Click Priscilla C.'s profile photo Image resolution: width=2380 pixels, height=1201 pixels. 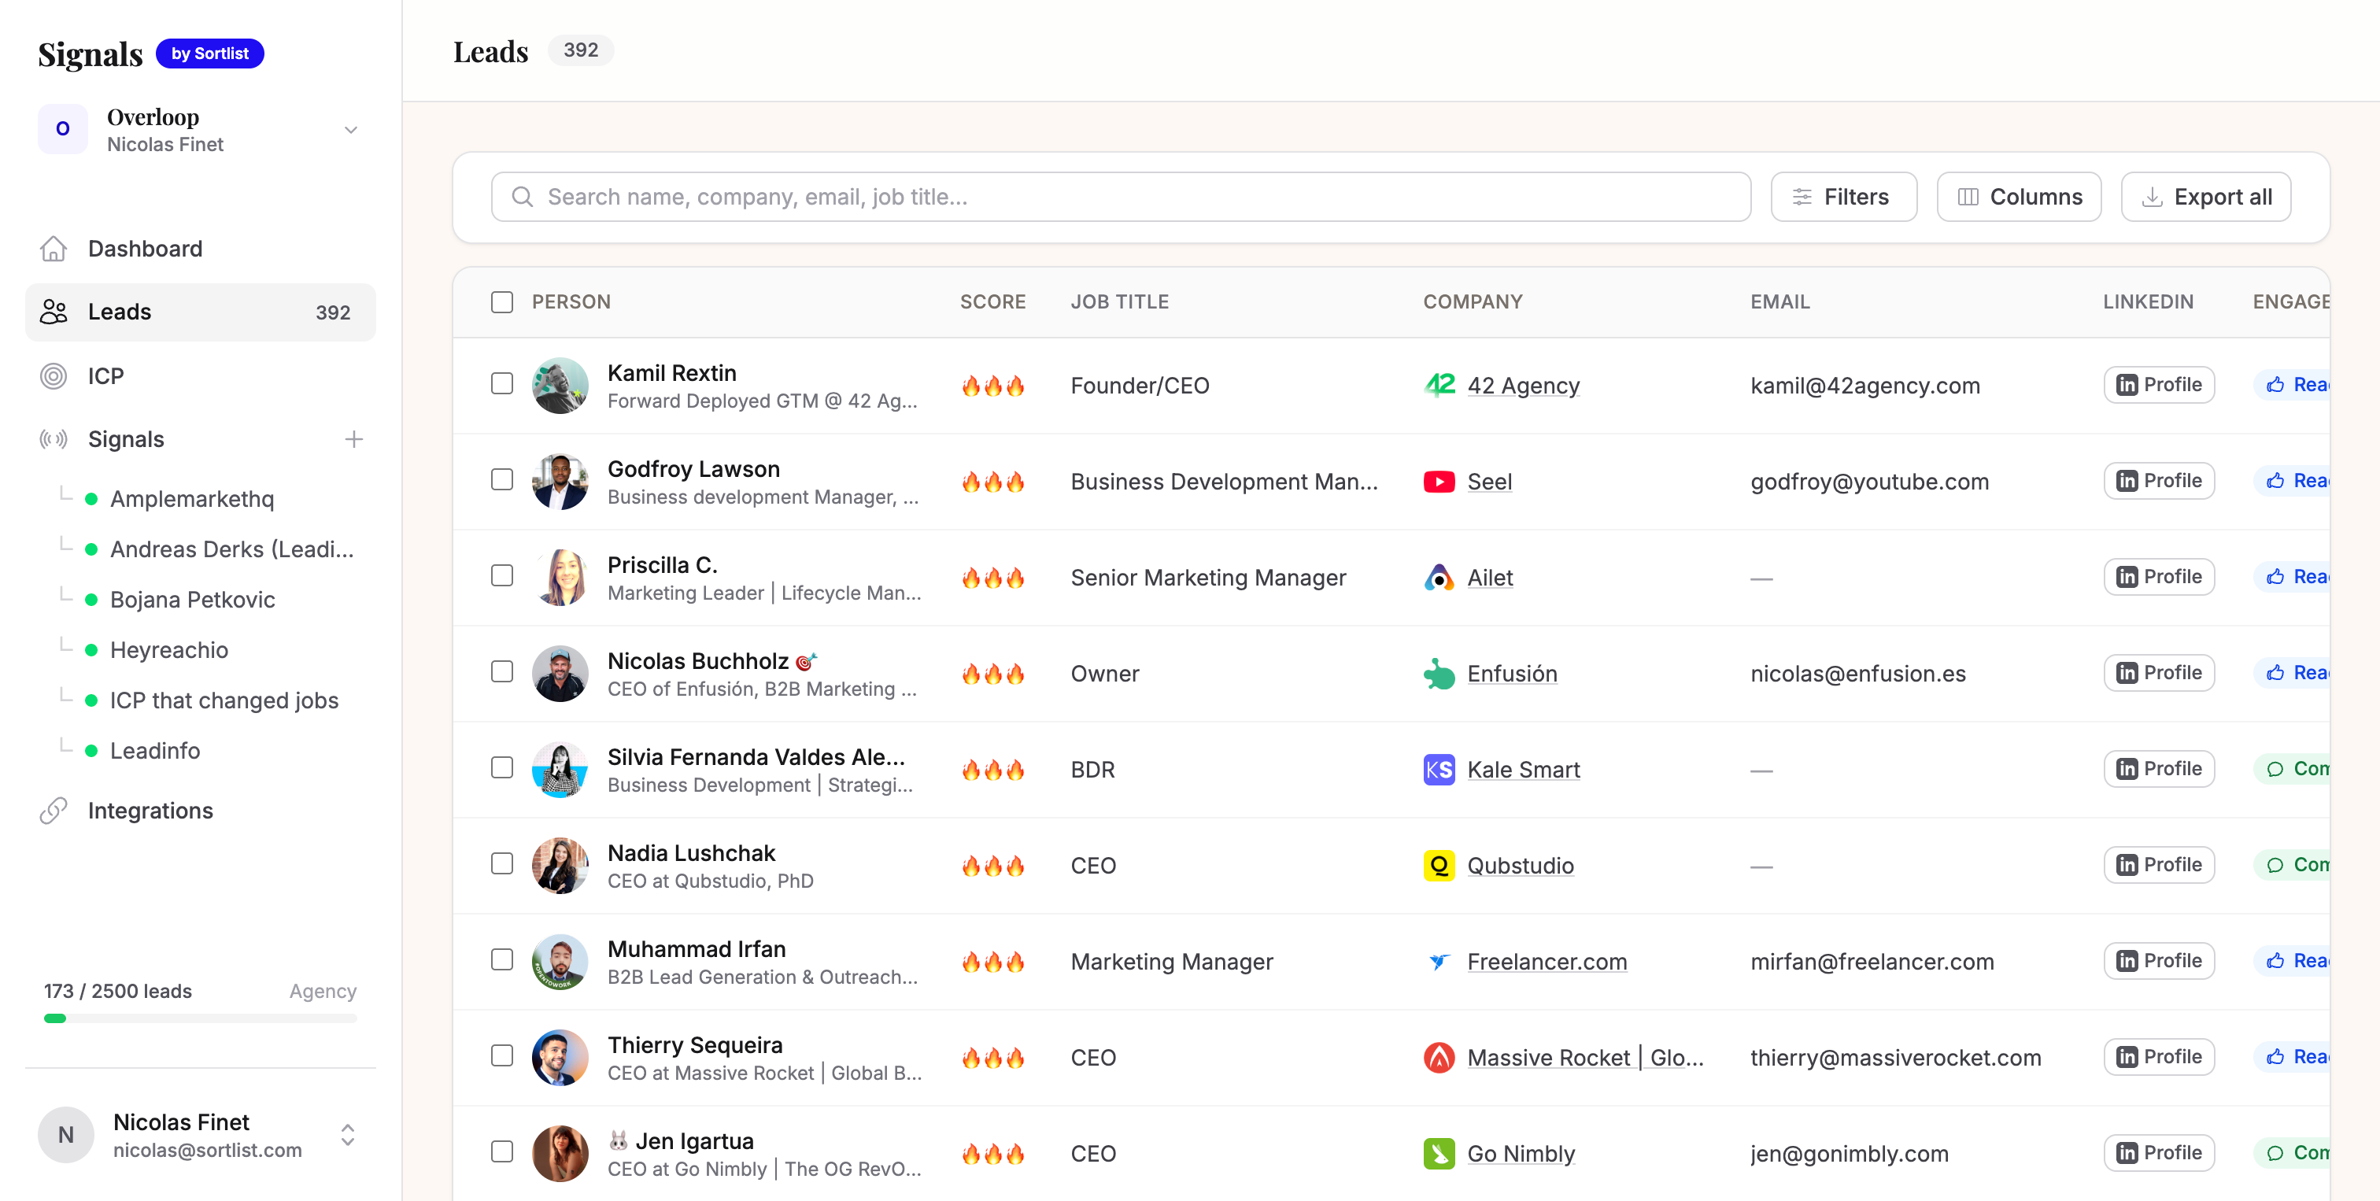(x=560, y=578)
